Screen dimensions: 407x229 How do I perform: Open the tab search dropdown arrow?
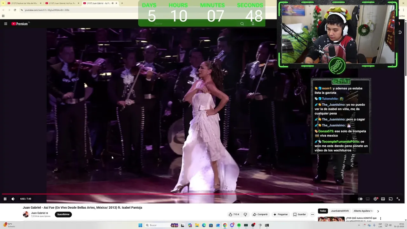3,3
